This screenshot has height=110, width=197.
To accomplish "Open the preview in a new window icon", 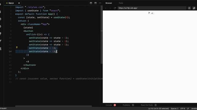I will coord(189,8).
